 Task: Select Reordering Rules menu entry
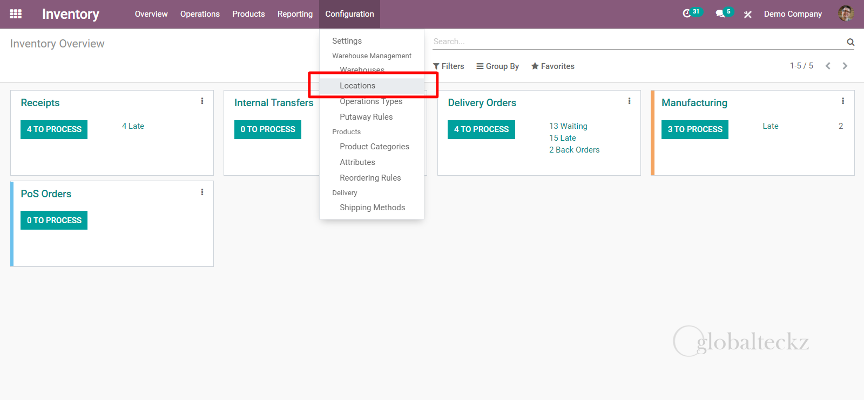point(372,178)
